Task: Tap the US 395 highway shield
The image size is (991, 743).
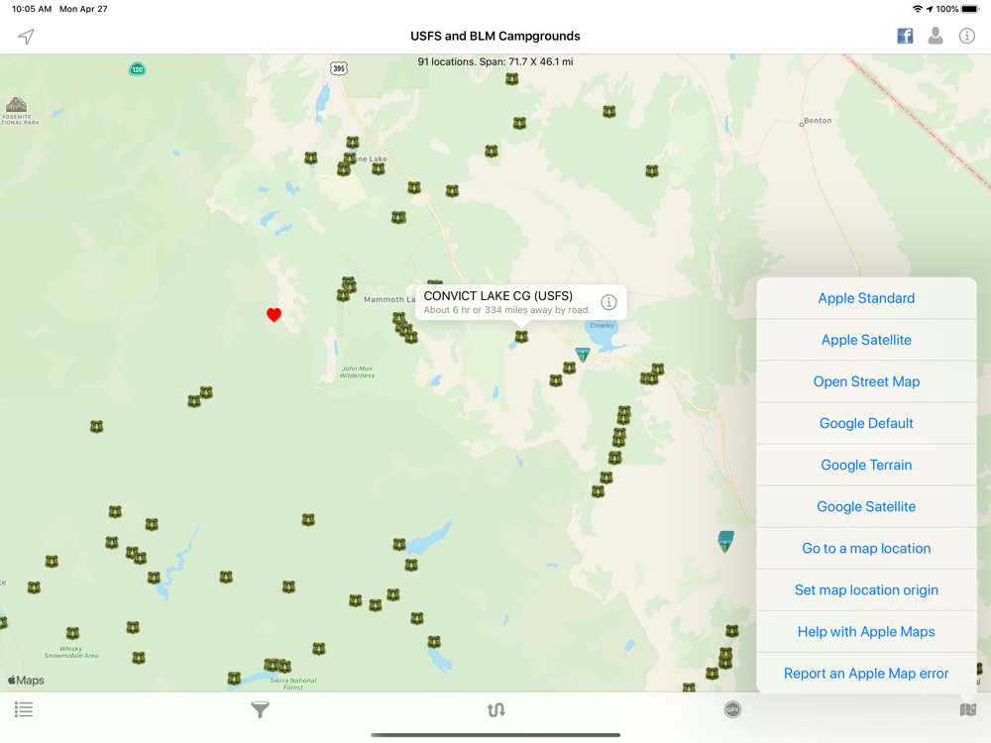Action: 339,68
